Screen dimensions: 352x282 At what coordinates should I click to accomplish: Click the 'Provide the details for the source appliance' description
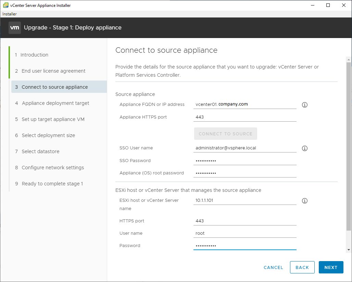click(x=217, y=71)
